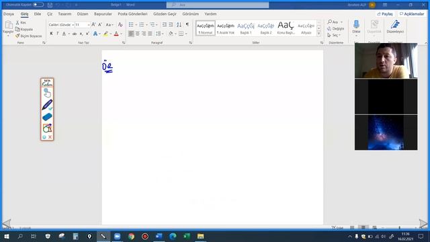Viewport: 430px width, 242px height.
Task: Click the Paste (Yapıştır) icon
Action: click(8, 26)
